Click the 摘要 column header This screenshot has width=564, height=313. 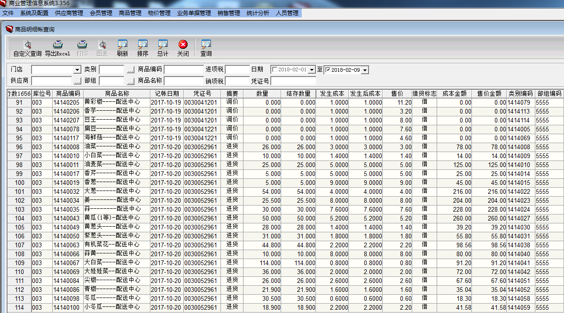click(x=232, y=93)
